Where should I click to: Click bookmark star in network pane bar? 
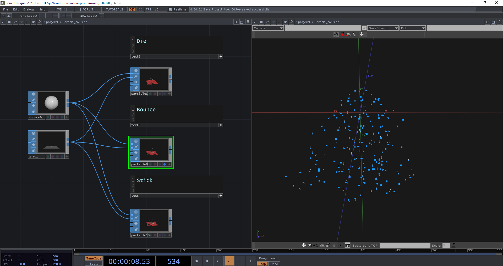click(x=33, y=22)
